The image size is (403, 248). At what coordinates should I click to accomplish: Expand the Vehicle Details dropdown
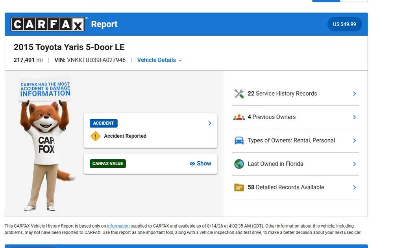pyautogui.click(x=159, y=60)
